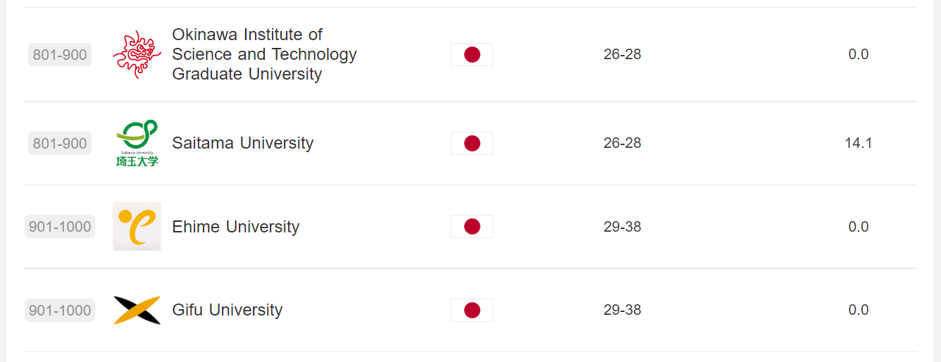
Task: Click Japan flag in Ehime University row
Action: pyautogui.click(x=472, y=226)
